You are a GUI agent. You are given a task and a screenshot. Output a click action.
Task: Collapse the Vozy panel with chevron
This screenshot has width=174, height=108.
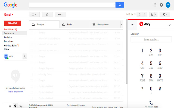coord(170,25)
